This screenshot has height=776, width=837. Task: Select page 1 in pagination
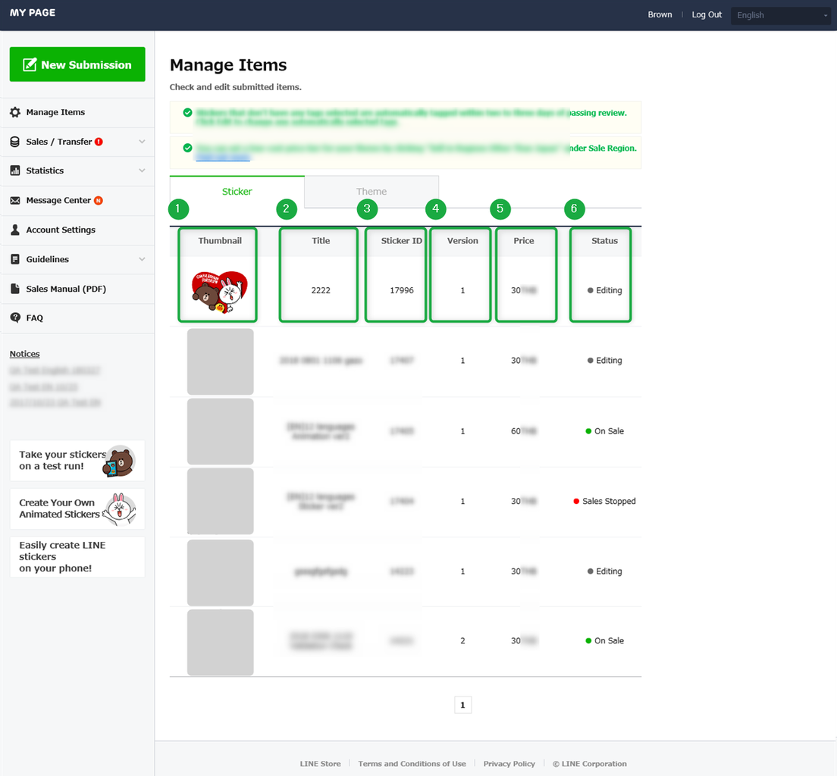(x=462, y=705)
